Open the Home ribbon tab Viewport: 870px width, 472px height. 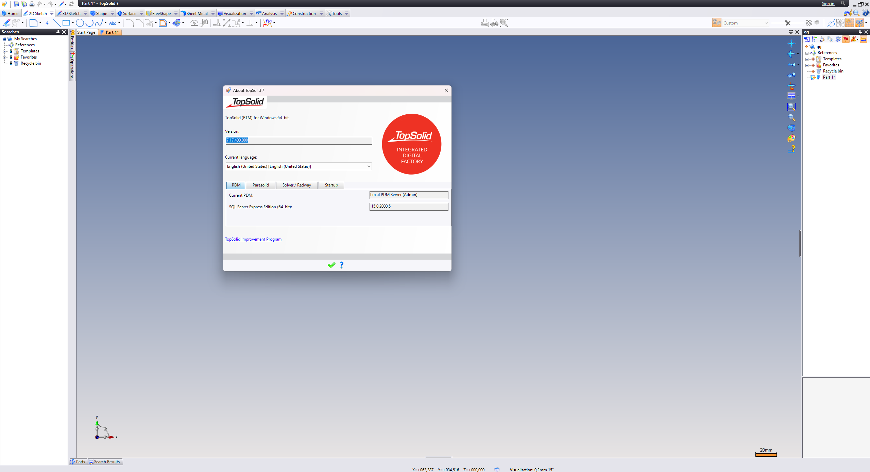[10, 13]
